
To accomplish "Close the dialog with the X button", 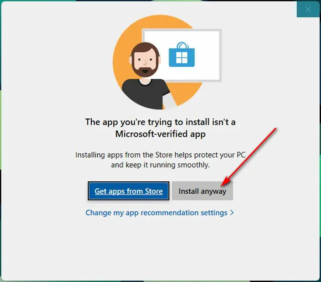I will coord(308,9).
